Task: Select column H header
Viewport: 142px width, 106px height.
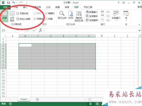Action: tap(102, 36)
